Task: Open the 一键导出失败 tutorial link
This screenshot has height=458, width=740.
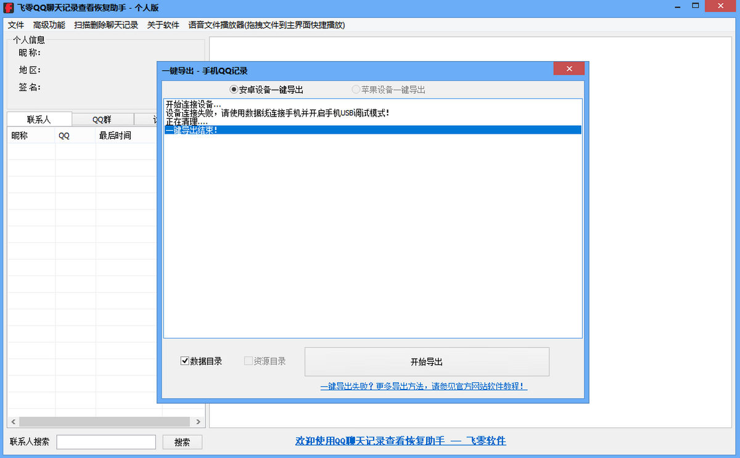Action: tap(424, 386)
